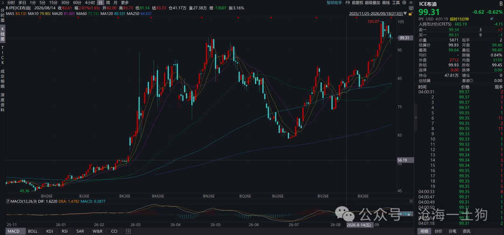Switch to 分价 tab in quote panel
Viewport: 504px width, 235px height.
438,231
